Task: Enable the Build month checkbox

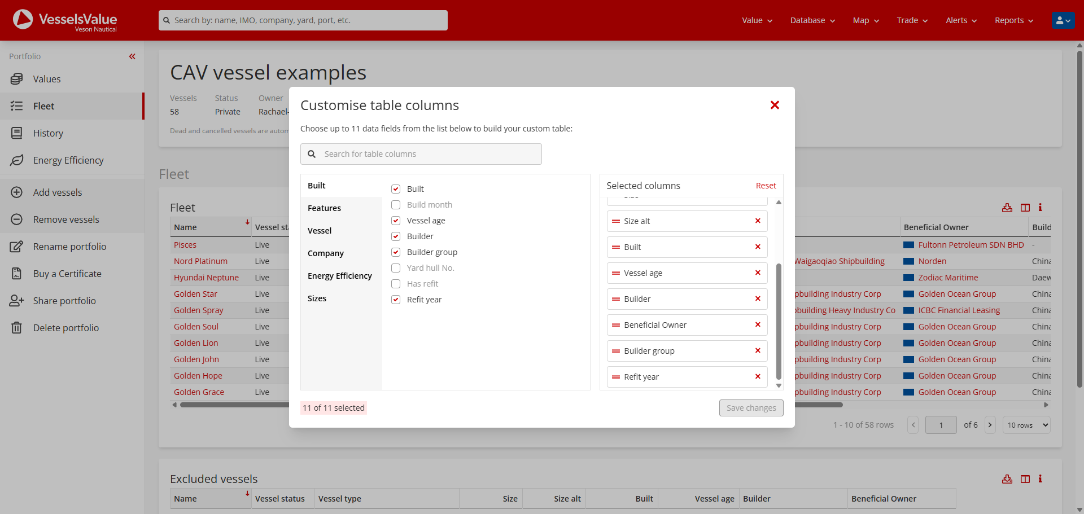Action: [396, 205]
